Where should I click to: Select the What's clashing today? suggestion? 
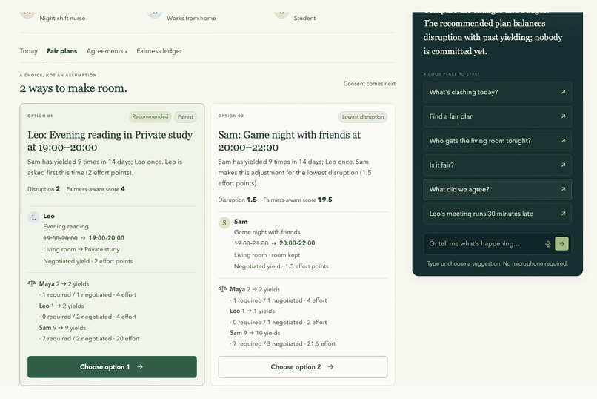(x=497, y=92)
